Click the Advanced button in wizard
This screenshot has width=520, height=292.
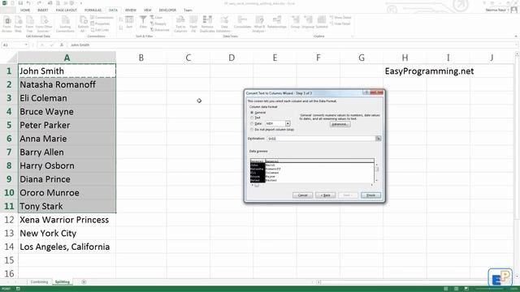tap(340, 124)
